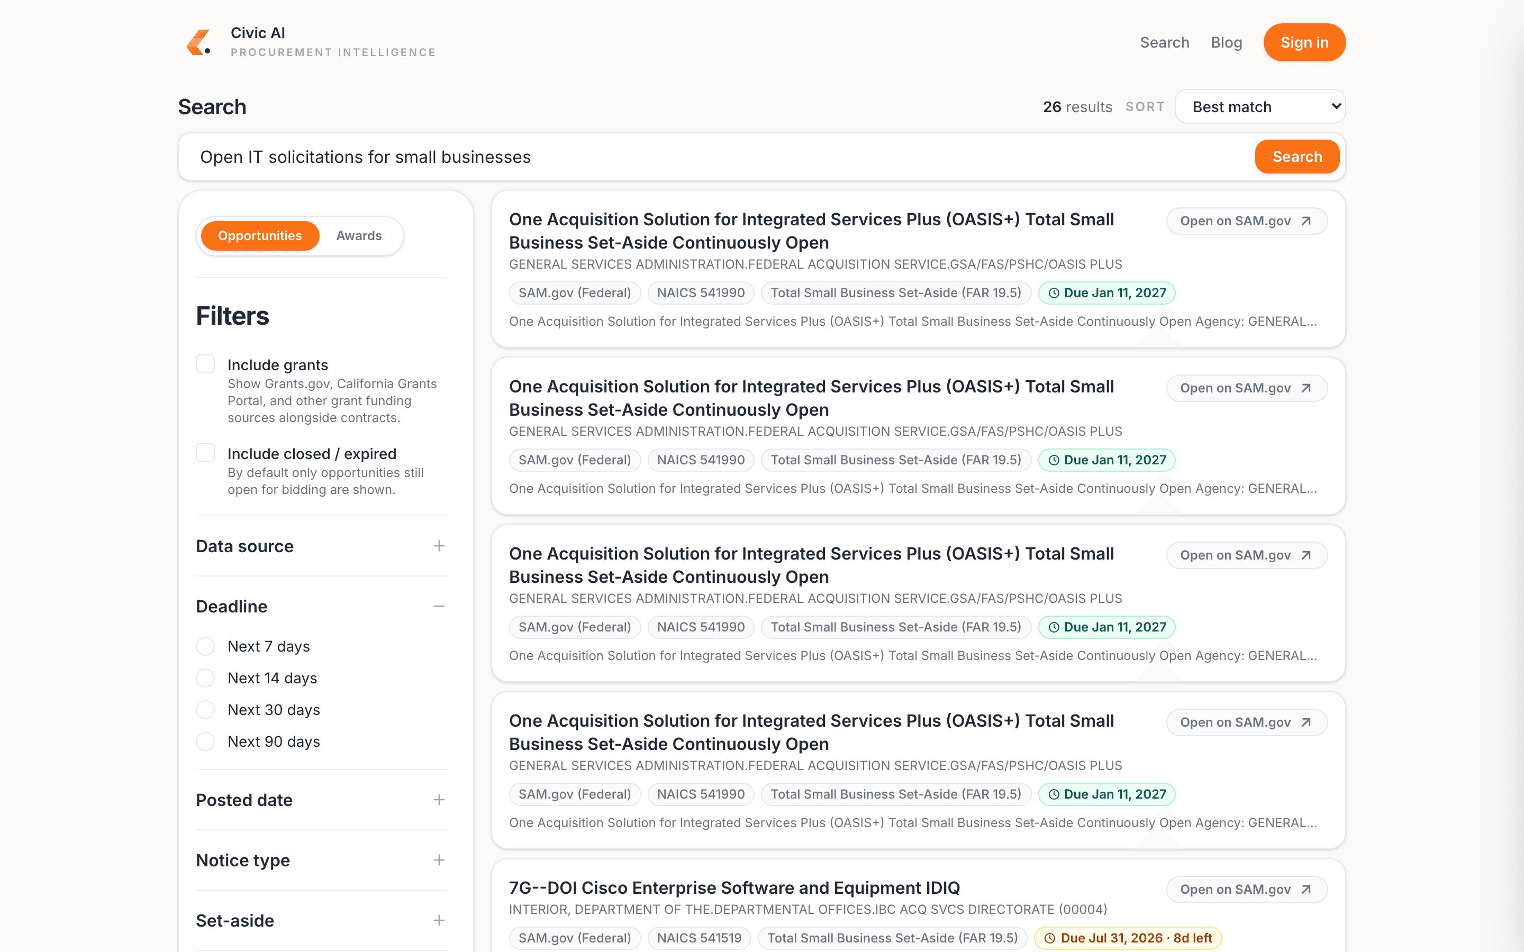Switch to the Awards tab

(359, 235)
